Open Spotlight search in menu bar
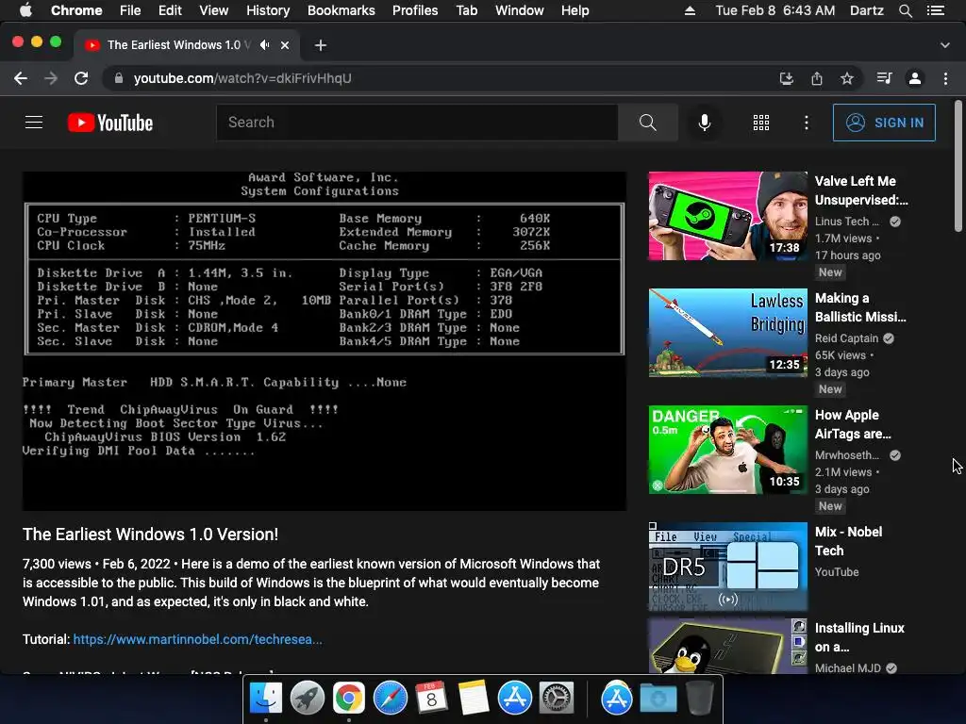Viewport: 966px width, 724px height. click(905, 10)
